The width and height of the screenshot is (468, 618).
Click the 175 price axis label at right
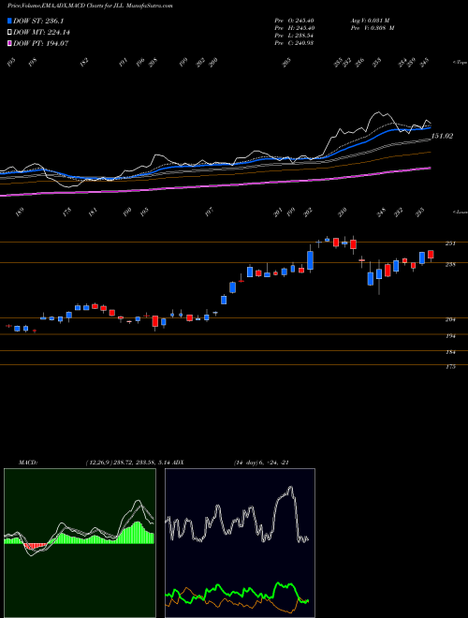tap(450, 367)
